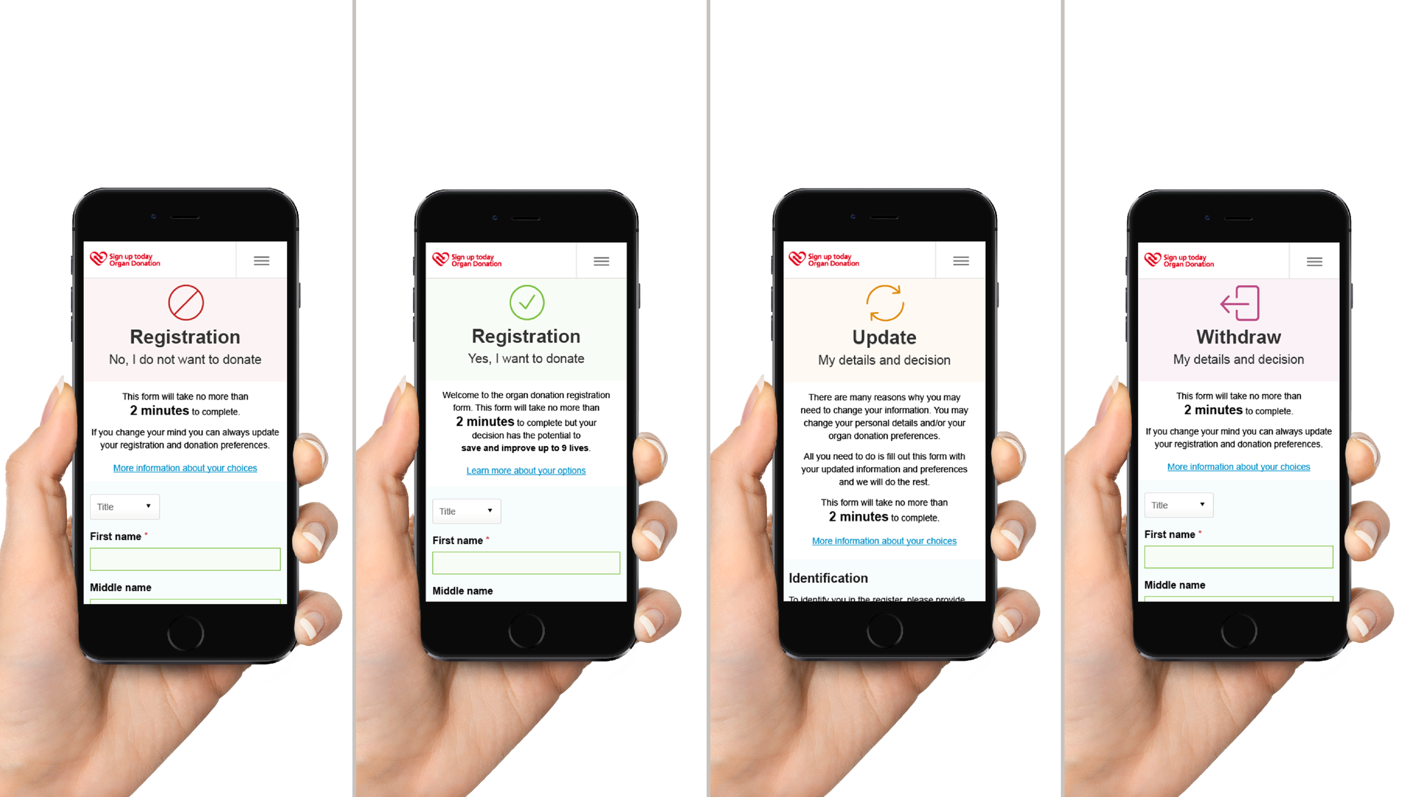The image size is (1417, 797).
Task: Select Title dropdown on the fourth screen
Action: [x=1178, y=505]
